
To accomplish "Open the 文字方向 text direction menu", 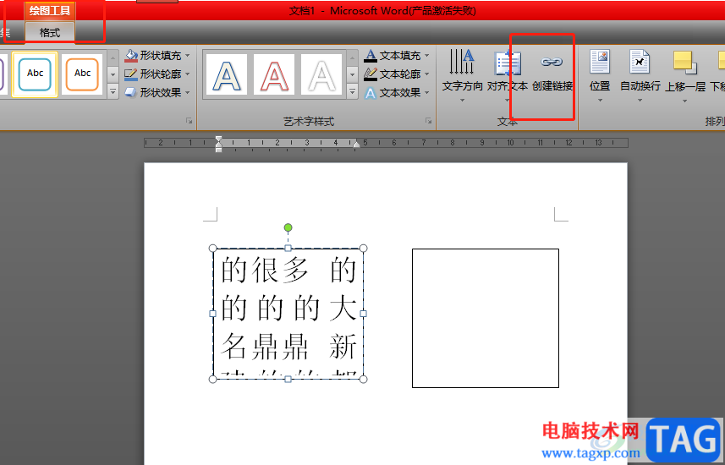I will pyautogui.click(x=462, y=75).
